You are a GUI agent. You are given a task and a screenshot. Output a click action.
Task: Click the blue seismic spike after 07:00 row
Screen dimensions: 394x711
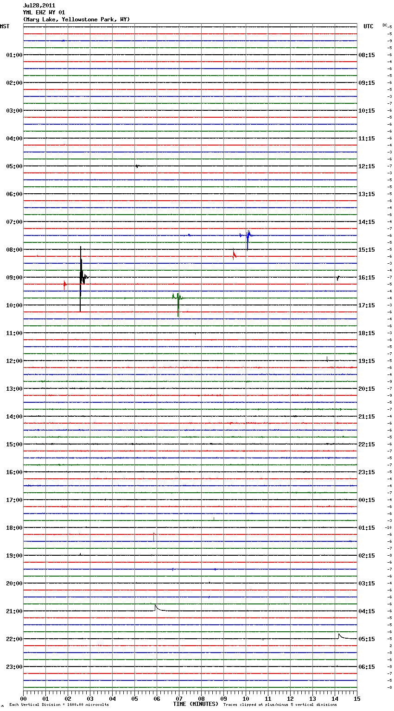[x=248, y=235]
